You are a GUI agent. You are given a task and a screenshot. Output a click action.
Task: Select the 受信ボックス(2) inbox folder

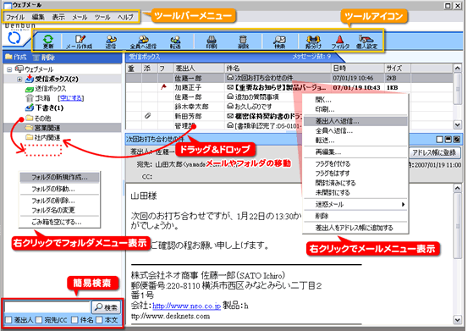click(x=52, y=79)
